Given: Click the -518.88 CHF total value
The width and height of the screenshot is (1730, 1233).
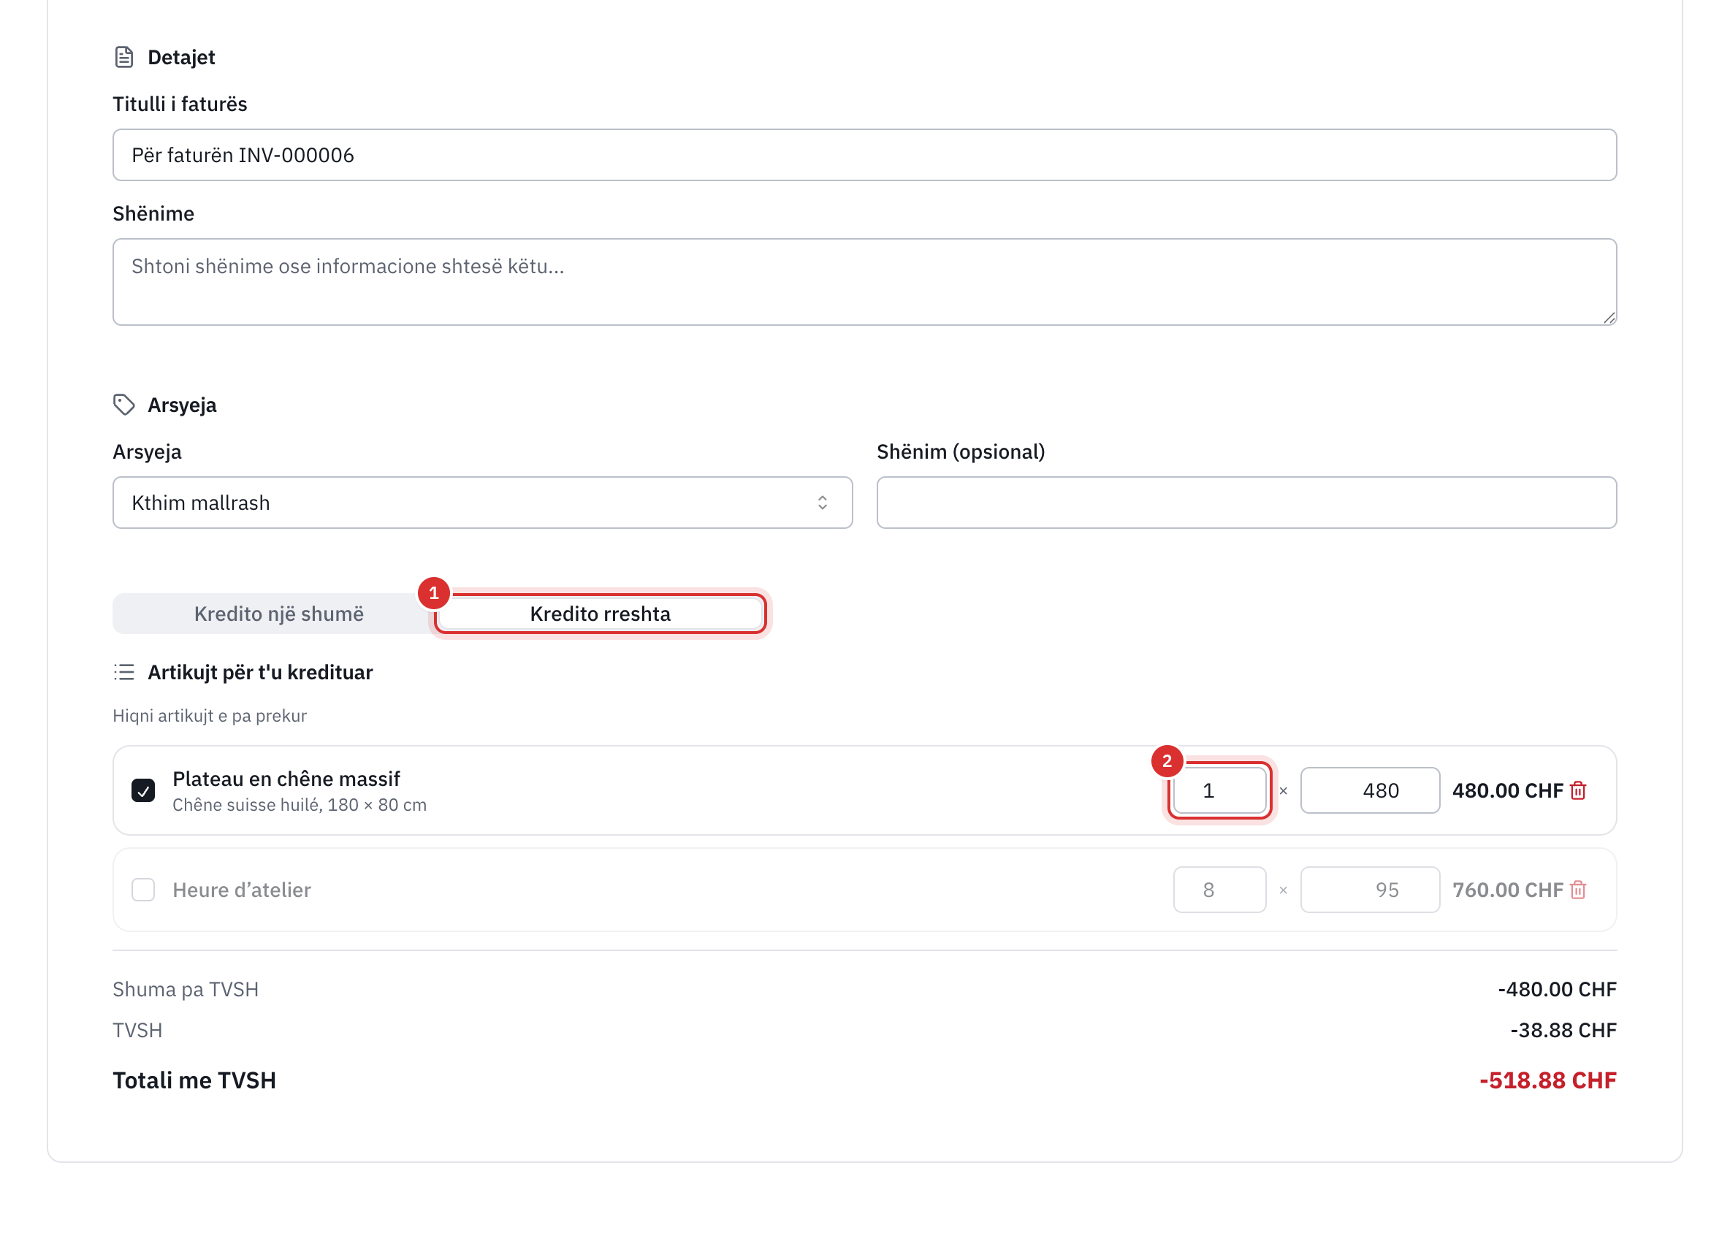Looking at the screenshot, I should click(x=1548, y=1080).
